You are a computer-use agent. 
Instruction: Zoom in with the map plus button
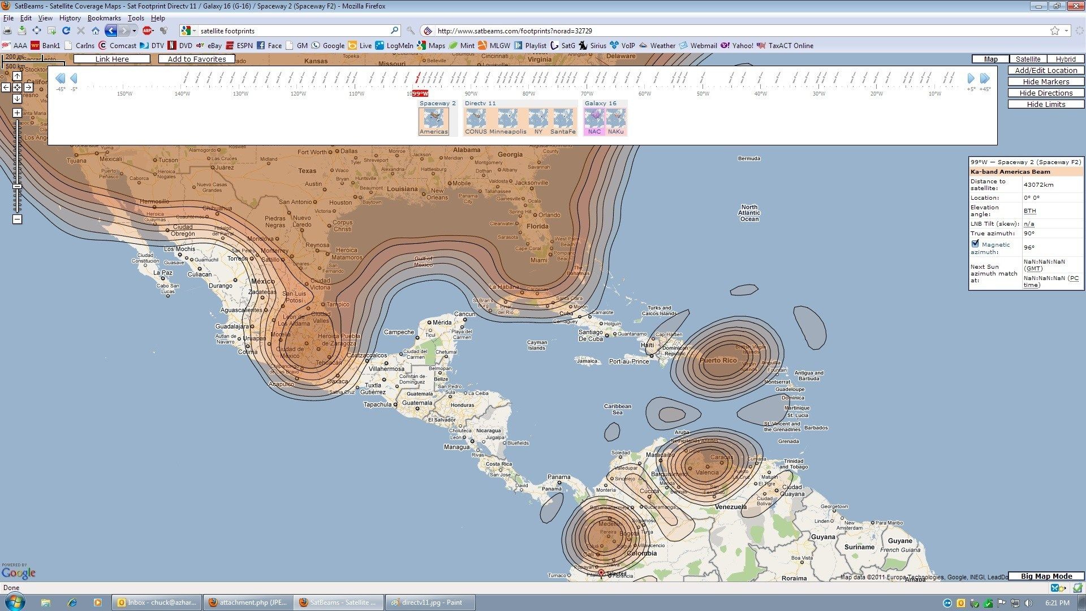coord(17,113)
